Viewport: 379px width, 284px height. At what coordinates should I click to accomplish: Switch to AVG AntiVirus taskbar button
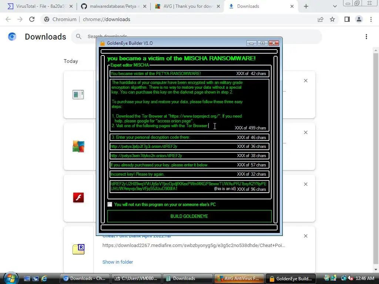pyautogui.click(x=239, y=278)
